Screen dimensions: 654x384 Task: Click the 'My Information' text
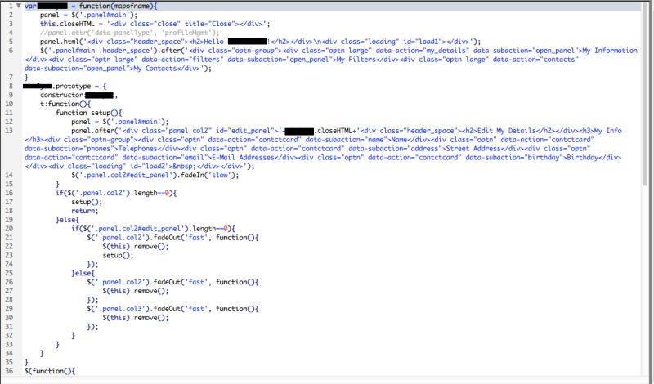point(610,51)
